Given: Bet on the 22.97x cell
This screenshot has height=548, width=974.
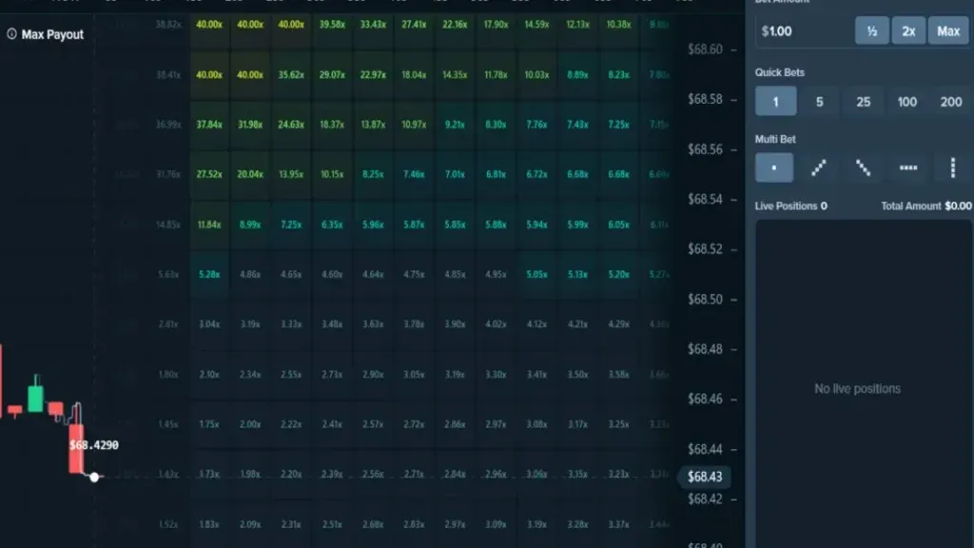Looking at the screenshot, I should [373, 74].
